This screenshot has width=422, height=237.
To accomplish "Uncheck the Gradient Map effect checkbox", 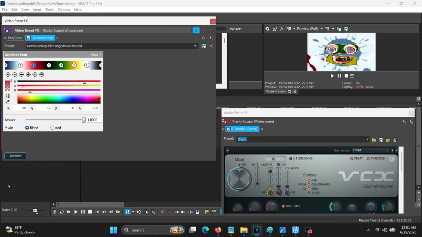I will tap(29, 38).
